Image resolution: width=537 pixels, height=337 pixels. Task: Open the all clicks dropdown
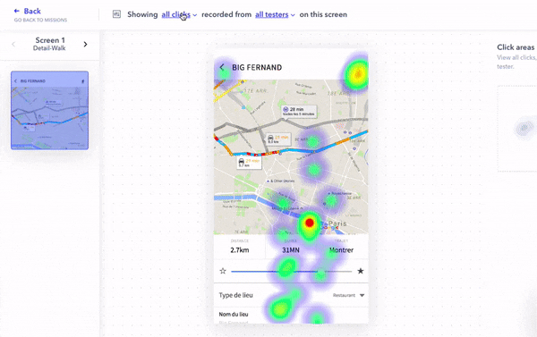point(179,14)
